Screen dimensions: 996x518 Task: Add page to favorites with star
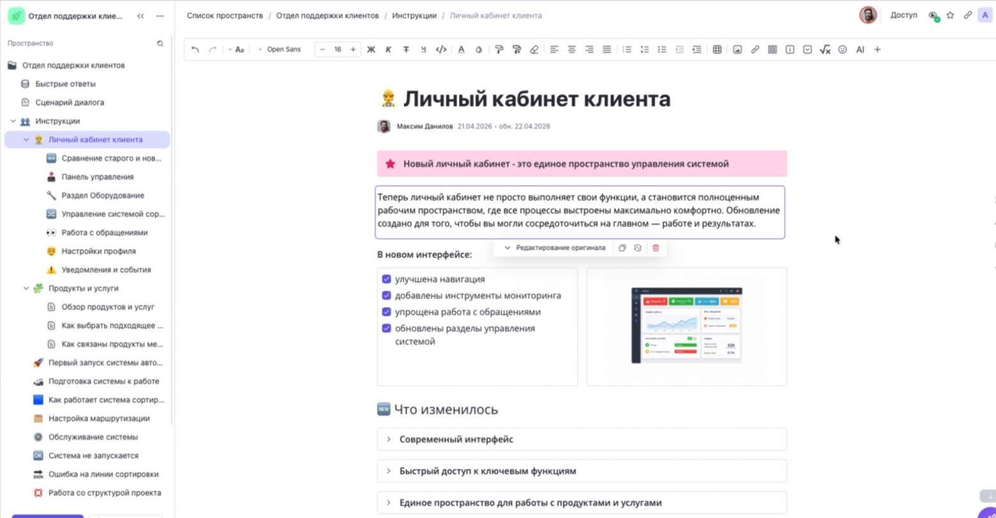pos(950,15)
